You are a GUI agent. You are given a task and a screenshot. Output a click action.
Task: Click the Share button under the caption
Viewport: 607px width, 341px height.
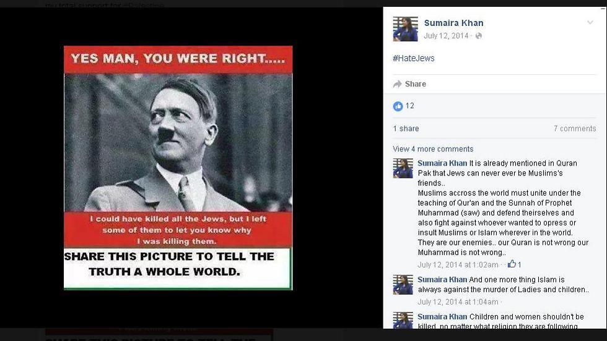[409, 84]
